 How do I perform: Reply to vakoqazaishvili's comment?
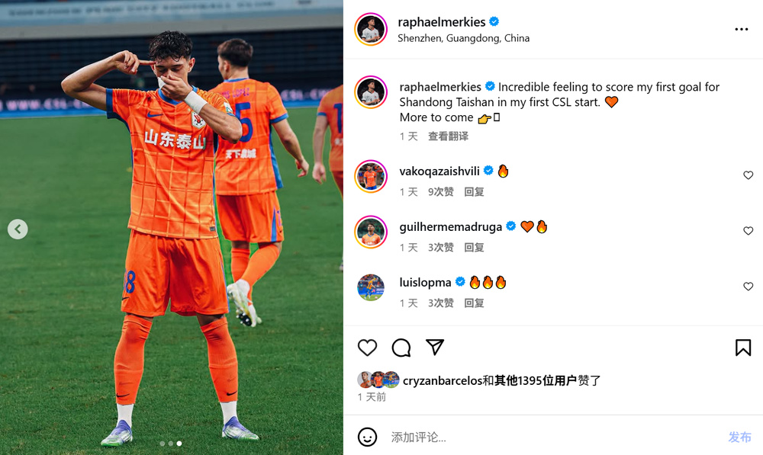point(474,191)
